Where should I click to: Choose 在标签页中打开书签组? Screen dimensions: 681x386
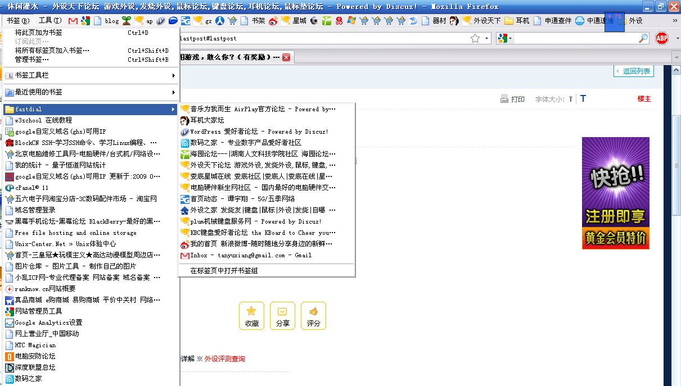point(267,270)
